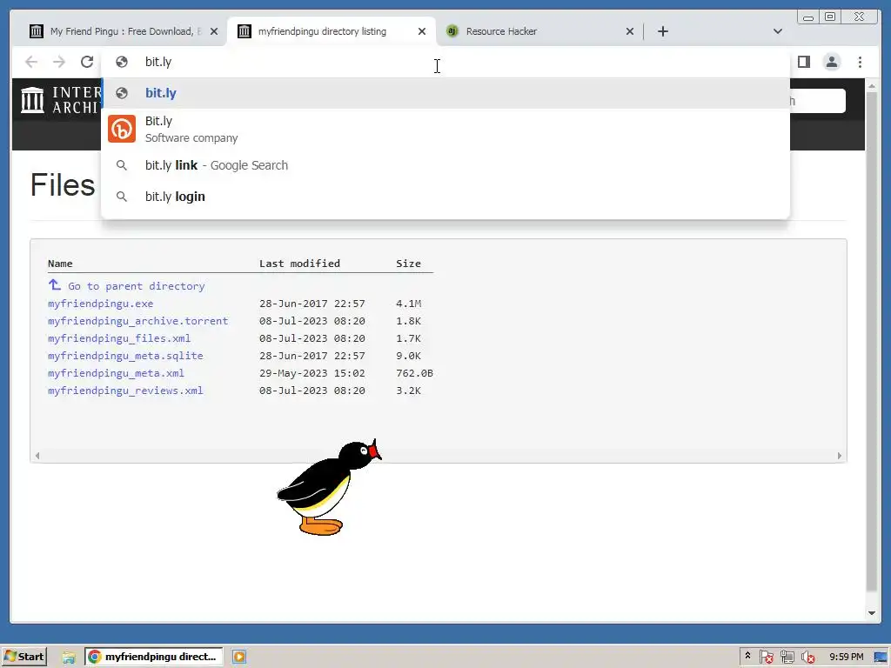Click the Show desktop icon at tray end
Image resolution: width=891 pixels, height=668 pixels.
pyautogui.click(x=881, y=658)
